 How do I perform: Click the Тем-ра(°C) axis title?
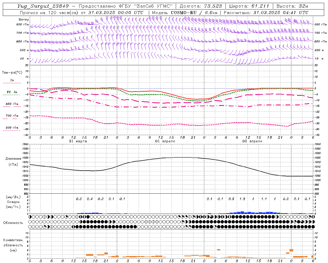(x=12, y=72)
